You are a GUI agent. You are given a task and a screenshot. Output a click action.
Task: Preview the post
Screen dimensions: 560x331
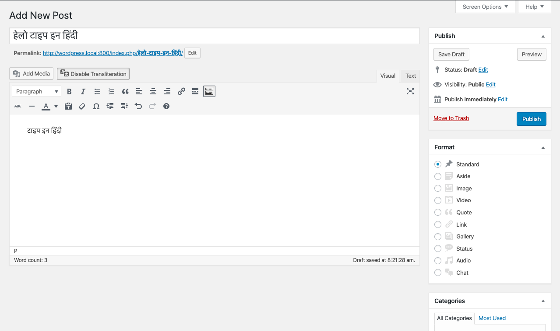[532, 54]
